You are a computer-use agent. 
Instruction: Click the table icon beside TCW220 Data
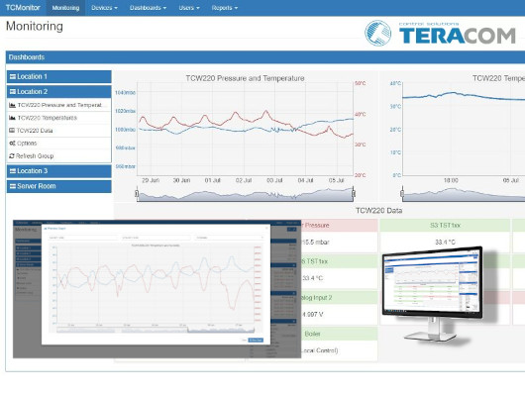[x=12, y=131]
